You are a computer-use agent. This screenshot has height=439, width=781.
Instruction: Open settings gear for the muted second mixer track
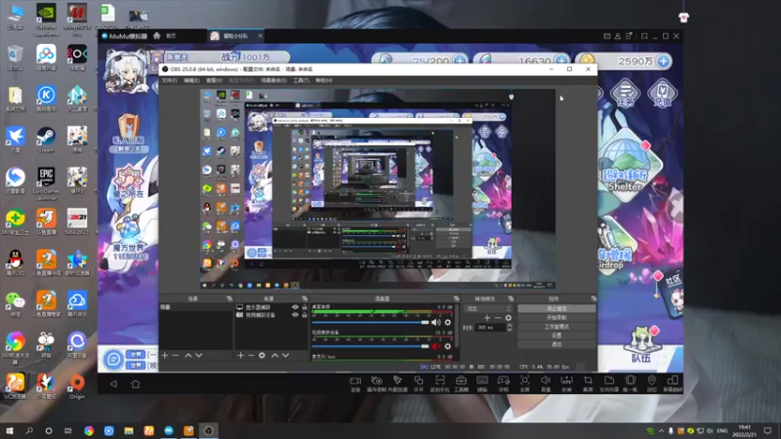[448, 346]
